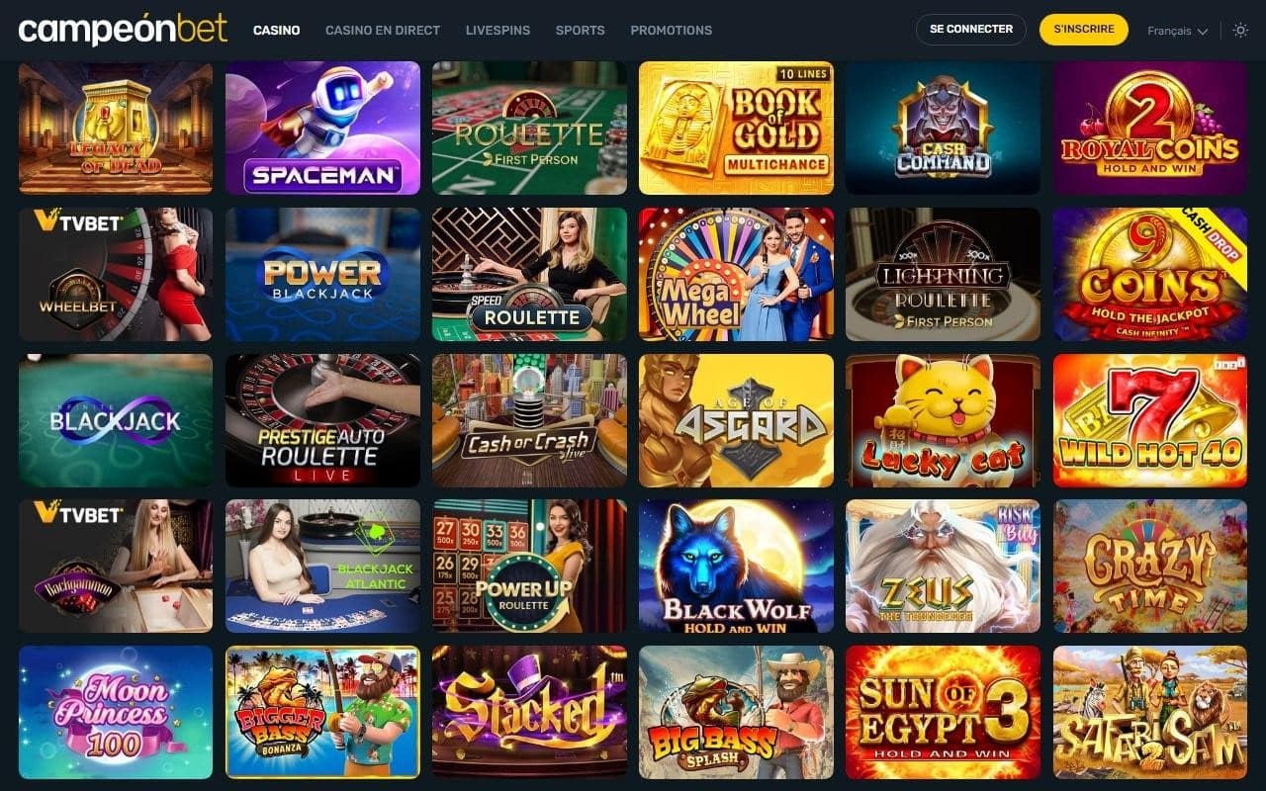Viewport: 1266px width, 791px height.
Task: Launch Black Wolf Hold and Win
Action: (x=736, y=566)
